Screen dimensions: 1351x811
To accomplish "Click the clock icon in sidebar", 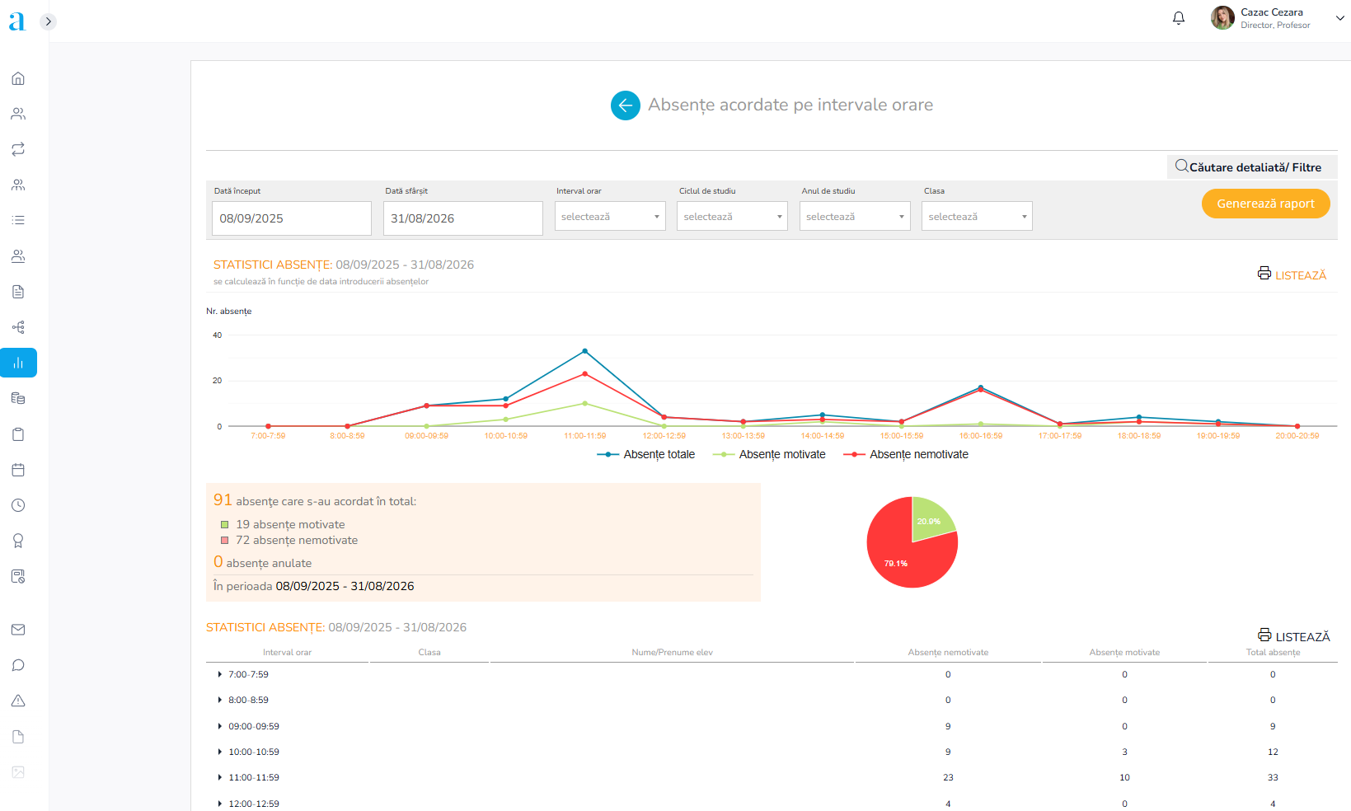I will tap(18, 505).
